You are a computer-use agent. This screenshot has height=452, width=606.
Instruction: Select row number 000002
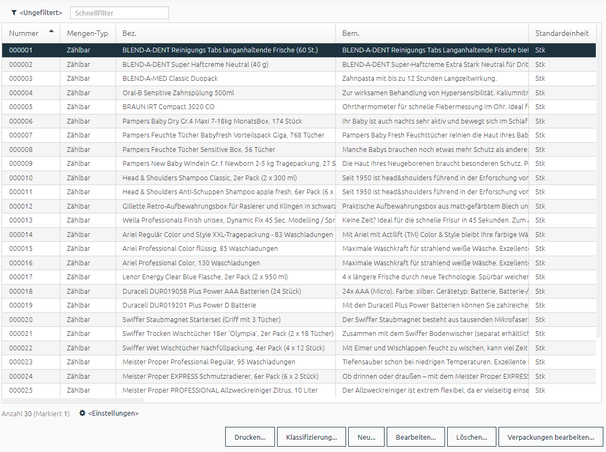coord(299,64)
